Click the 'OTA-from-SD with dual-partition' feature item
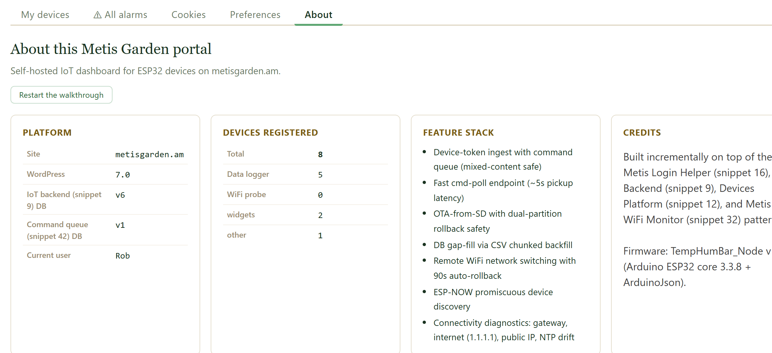 pyautogui.click(x=498, y=221)
